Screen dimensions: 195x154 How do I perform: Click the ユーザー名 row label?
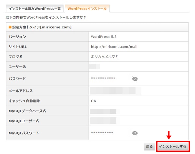pyautogui.click(x=17, y=67)
